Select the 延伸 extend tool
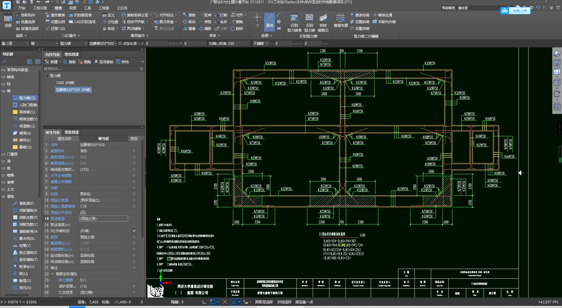This screenshot has width=562, height=308. 205,15
